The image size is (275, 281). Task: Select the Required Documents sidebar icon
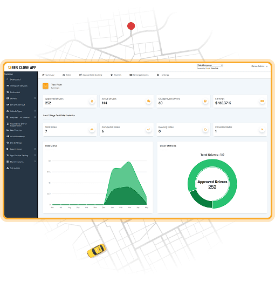pos(8,117)
